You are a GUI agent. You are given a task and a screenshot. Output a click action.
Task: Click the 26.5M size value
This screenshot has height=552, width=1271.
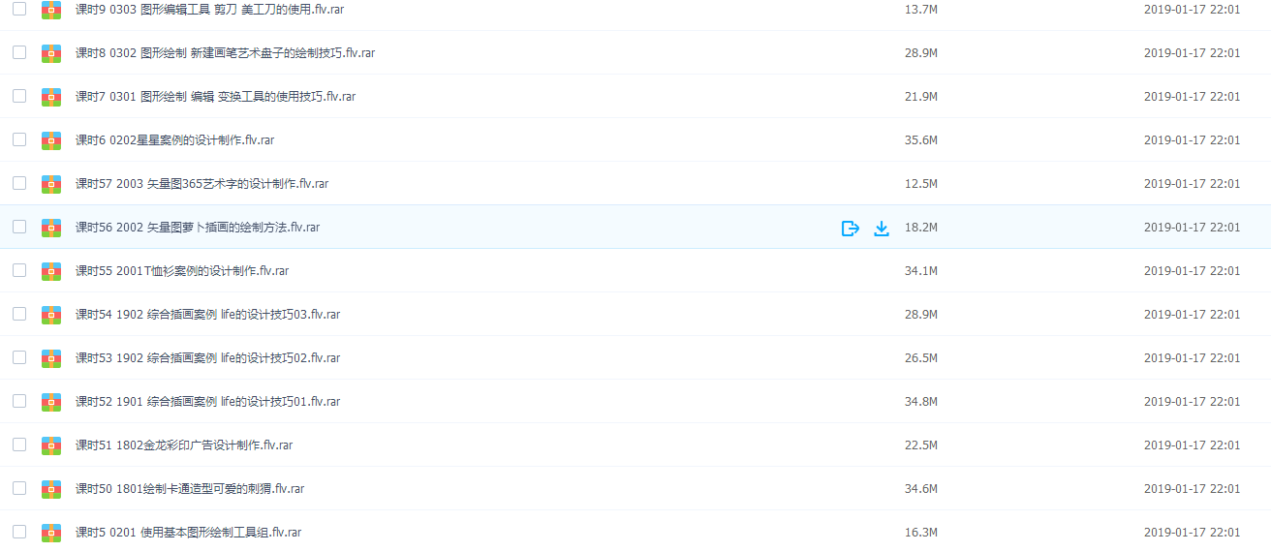pyautogui.click(x=920, y=358)
